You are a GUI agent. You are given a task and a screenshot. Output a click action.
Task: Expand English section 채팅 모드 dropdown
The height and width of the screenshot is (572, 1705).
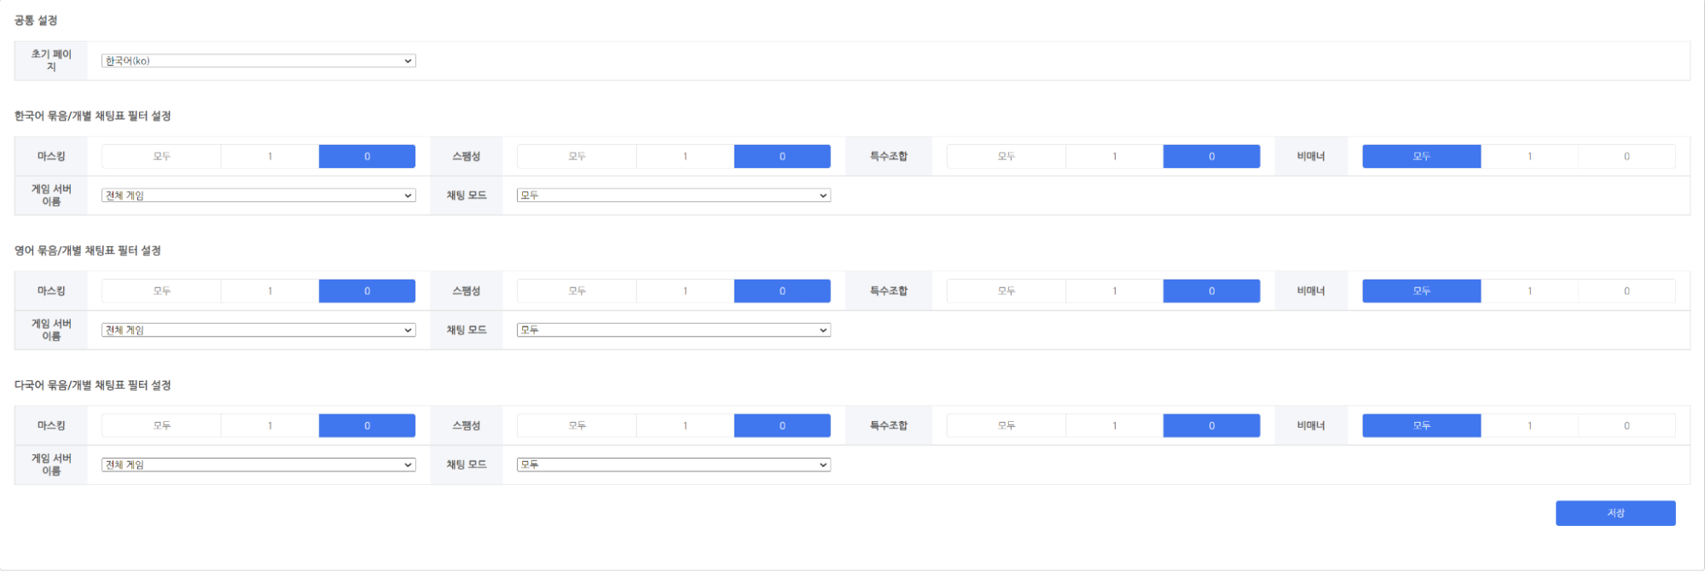[674, 330]
